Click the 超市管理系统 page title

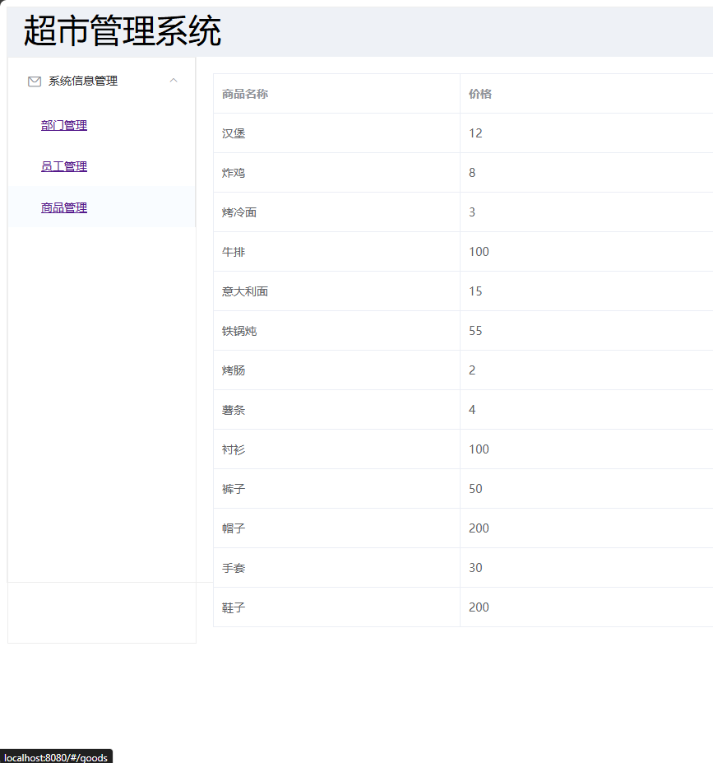point(123,30)
